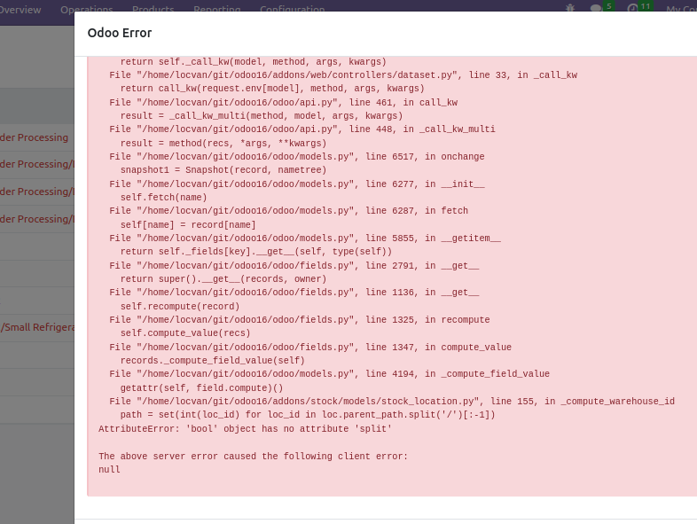Click the 'The above server error caused' line
The image size is (697, 524).
[253, 456]
